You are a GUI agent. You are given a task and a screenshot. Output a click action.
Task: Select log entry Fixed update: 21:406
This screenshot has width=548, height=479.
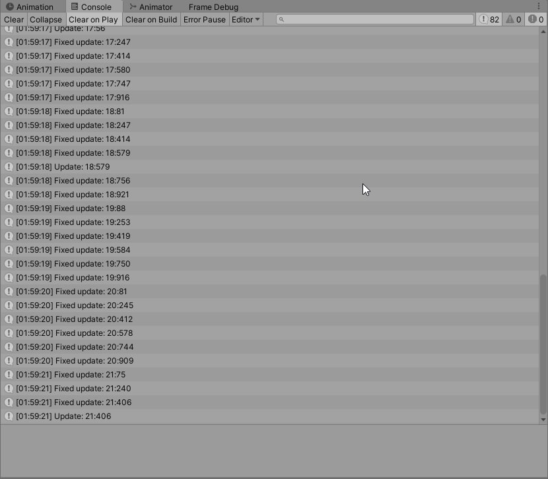pyautogui.click(x=269, y=402)
